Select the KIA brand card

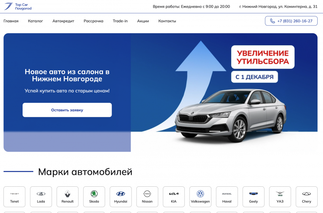coord(174,197)
